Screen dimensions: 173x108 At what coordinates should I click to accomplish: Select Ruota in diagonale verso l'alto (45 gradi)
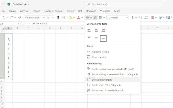113,69
